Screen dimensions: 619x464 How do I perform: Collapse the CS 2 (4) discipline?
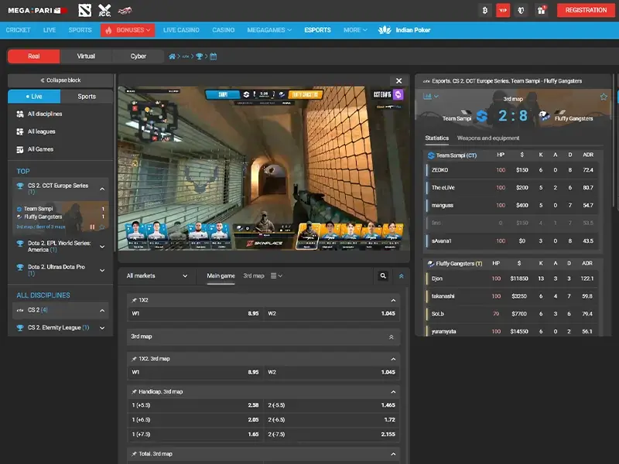tap(102, 311)
